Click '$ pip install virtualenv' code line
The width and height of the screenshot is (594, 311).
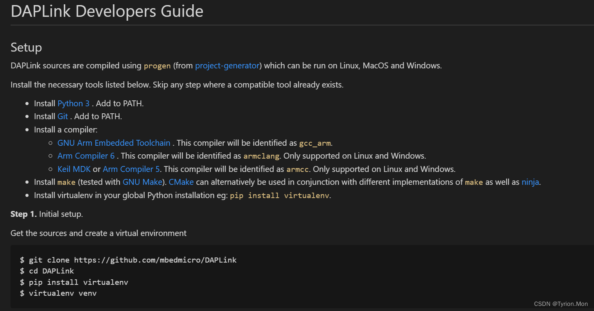pos(74,282)
